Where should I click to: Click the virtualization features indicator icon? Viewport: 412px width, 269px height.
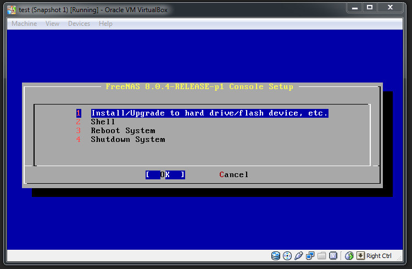click(333, 256)
